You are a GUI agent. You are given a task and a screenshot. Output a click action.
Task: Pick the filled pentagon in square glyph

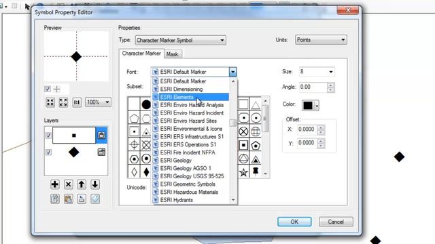click(x=256, y=145)
